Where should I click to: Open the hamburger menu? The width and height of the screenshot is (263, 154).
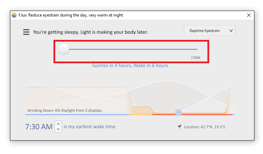26,32
